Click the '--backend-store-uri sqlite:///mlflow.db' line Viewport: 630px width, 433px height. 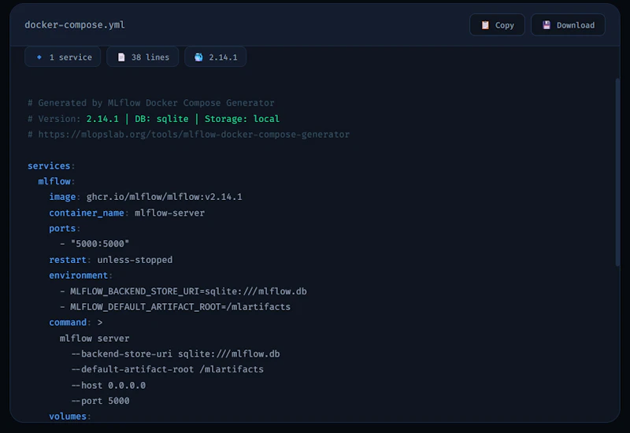click(x=176, y=353)
